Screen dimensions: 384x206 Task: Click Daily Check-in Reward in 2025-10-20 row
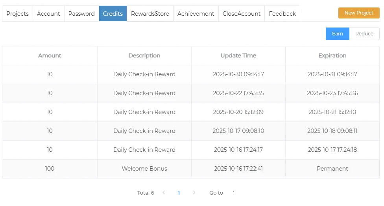tap(144, 112)
